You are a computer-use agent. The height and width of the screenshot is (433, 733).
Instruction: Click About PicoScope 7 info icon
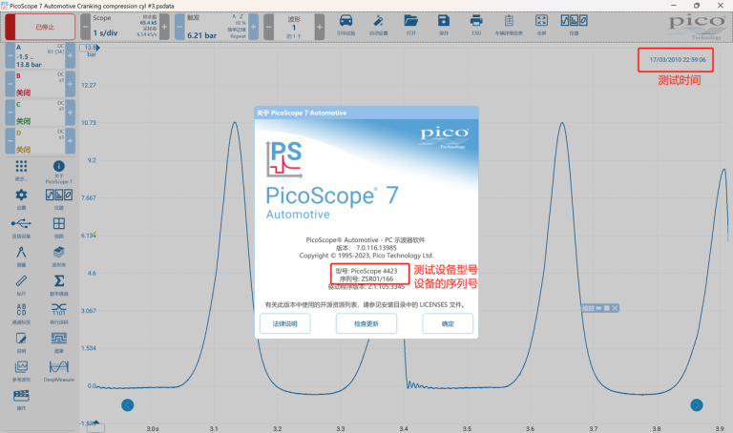[x=59, y=171]
